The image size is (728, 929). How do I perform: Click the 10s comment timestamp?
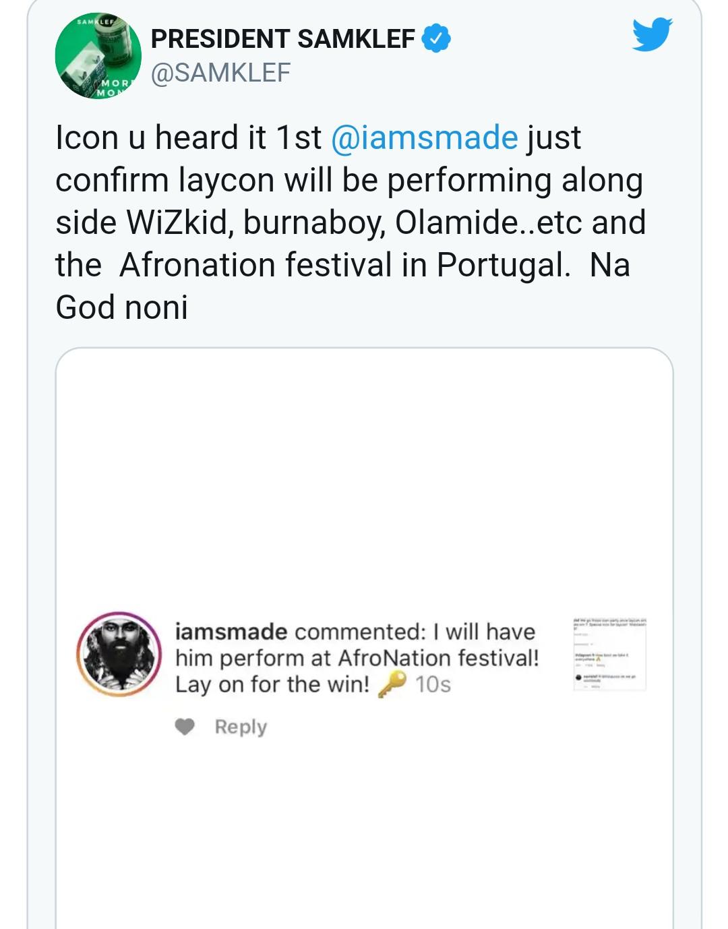click(433, 684)
